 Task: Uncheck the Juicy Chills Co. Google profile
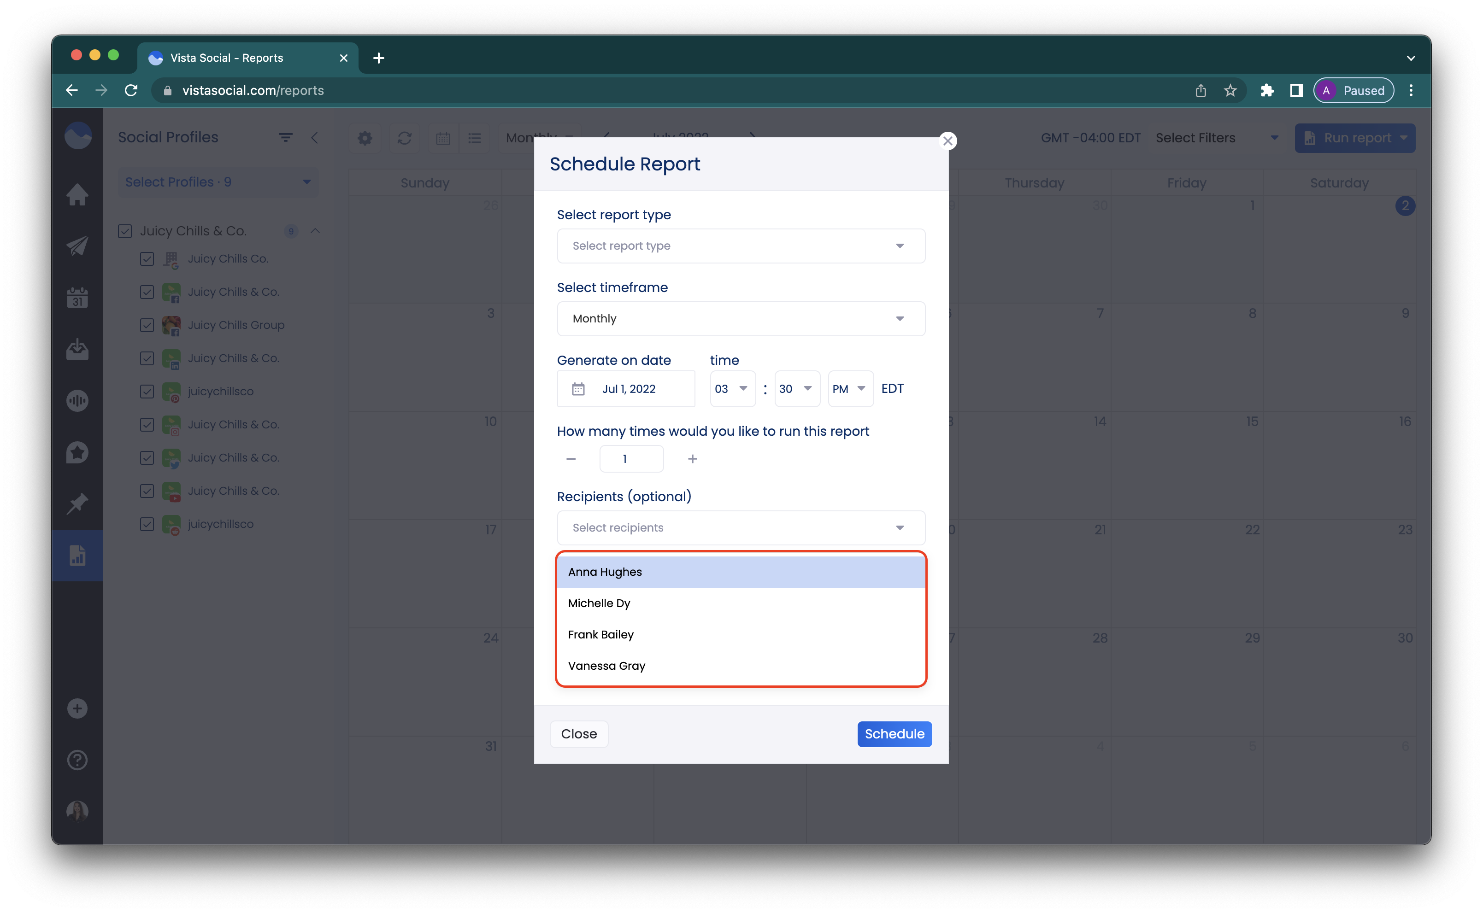point(147,258)
